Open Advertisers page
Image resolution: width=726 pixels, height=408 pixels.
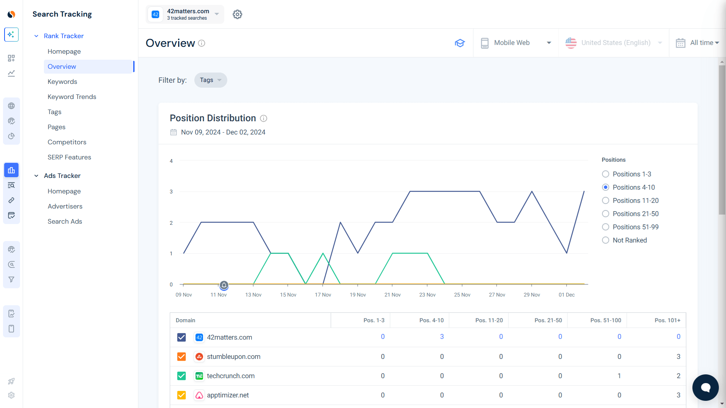coord(65,206)
